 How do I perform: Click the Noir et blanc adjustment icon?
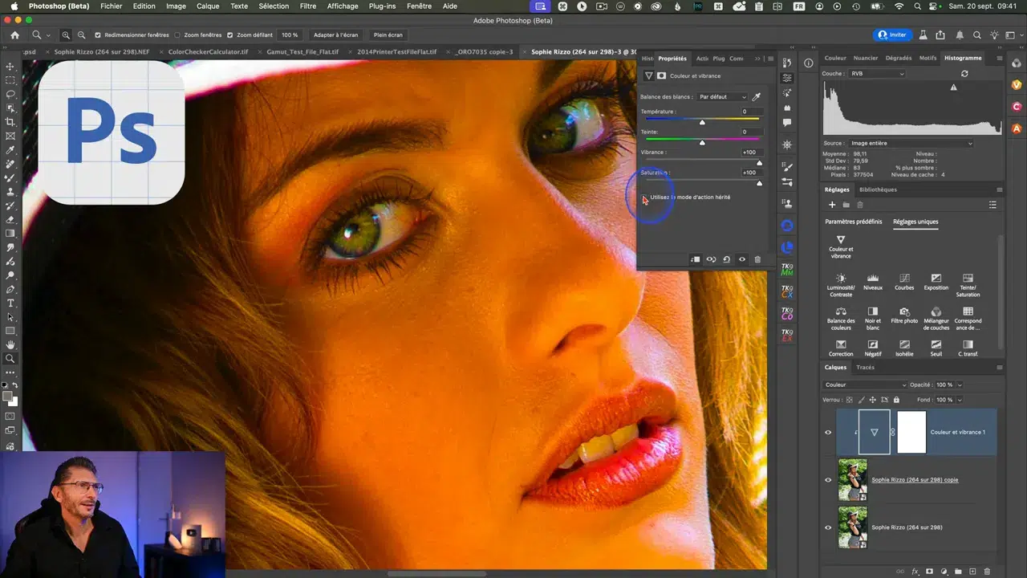click(x=872, y=312)
